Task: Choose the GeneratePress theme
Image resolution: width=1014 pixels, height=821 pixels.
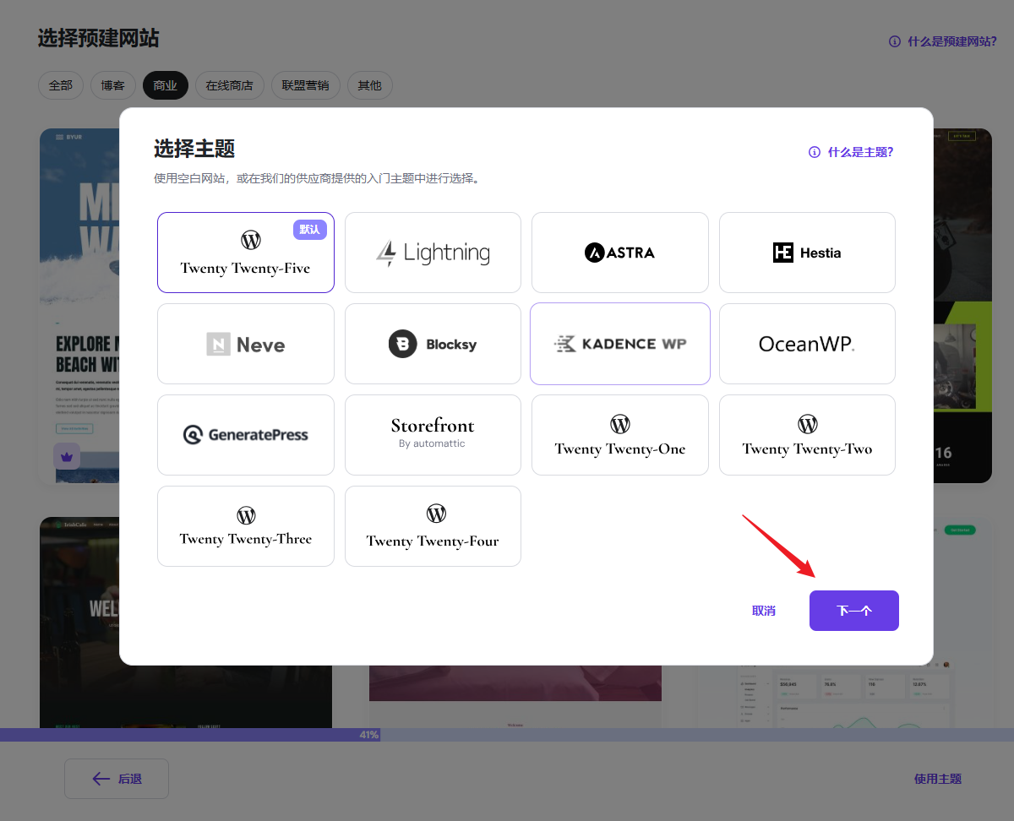Action: pos(245,435)
